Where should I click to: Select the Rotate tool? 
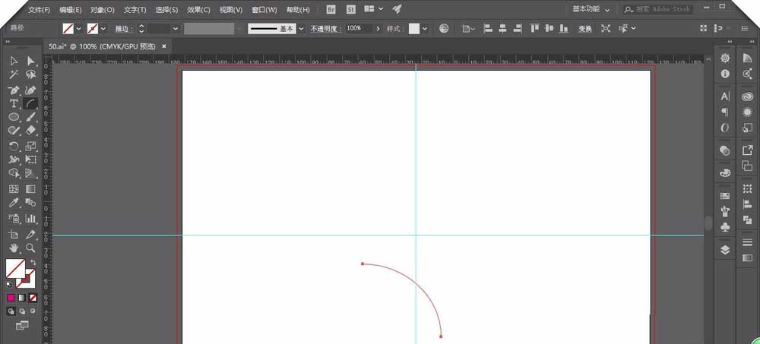[x=14, y=147]
